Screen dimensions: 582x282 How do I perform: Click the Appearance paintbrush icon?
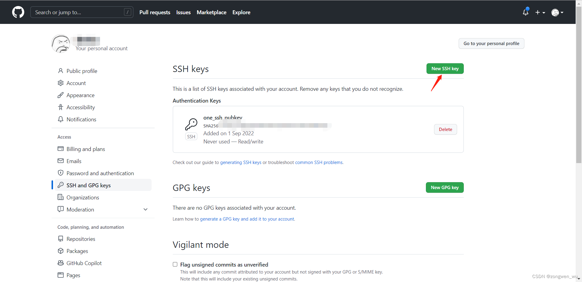tap(61, 95)
